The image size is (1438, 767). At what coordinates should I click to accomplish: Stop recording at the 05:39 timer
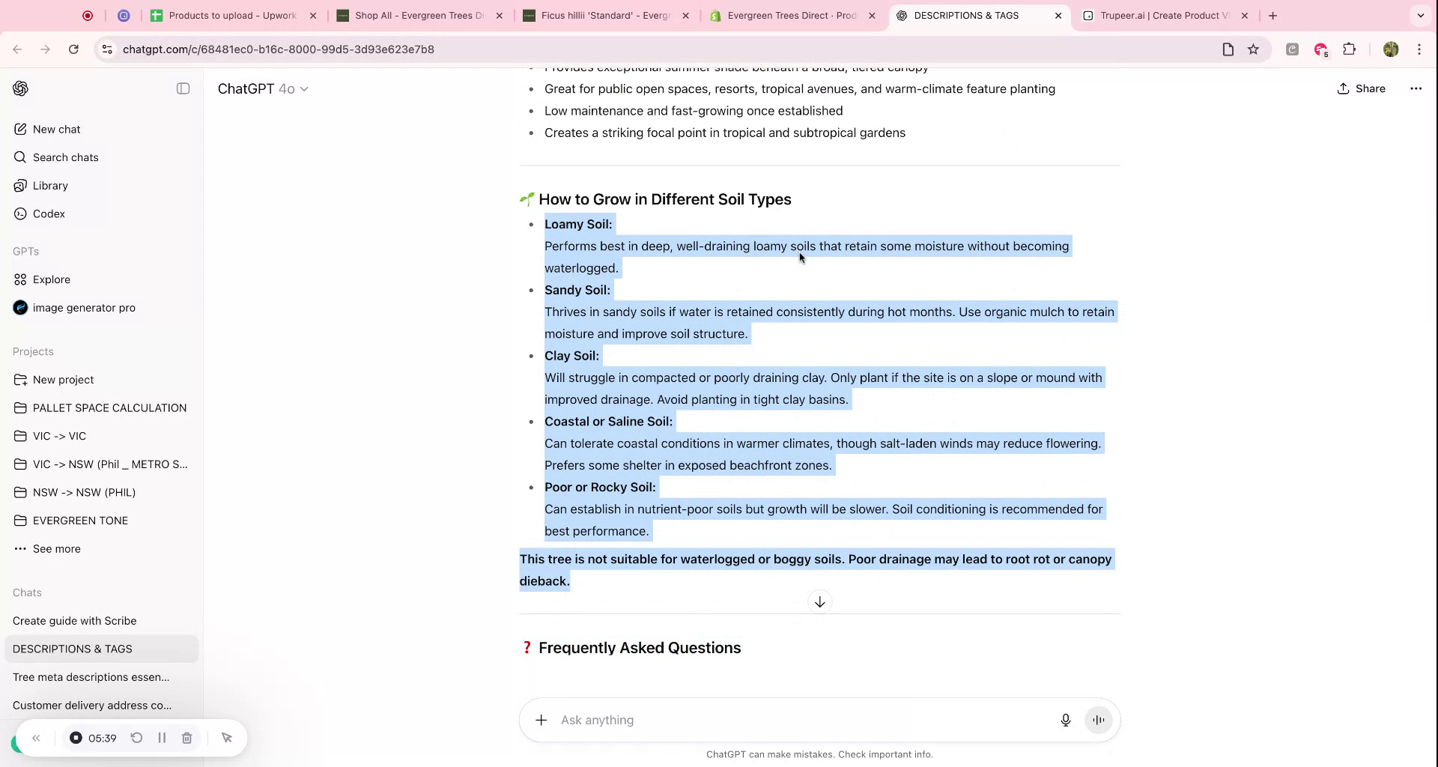tap(76, 738)
